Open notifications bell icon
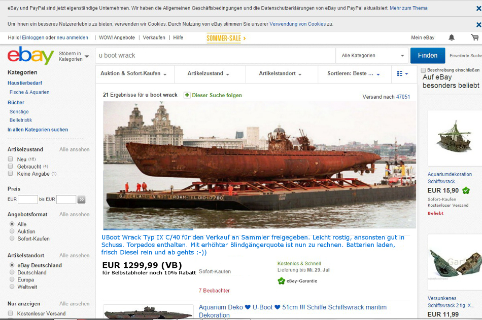 (452, 37)
